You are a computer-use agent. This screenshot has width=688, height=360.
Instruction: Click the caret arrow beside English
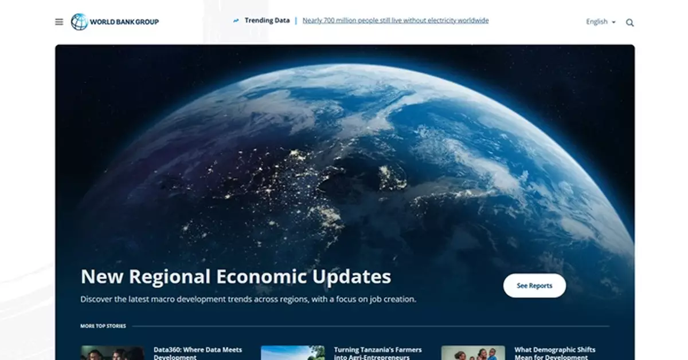tap(613, 22)
